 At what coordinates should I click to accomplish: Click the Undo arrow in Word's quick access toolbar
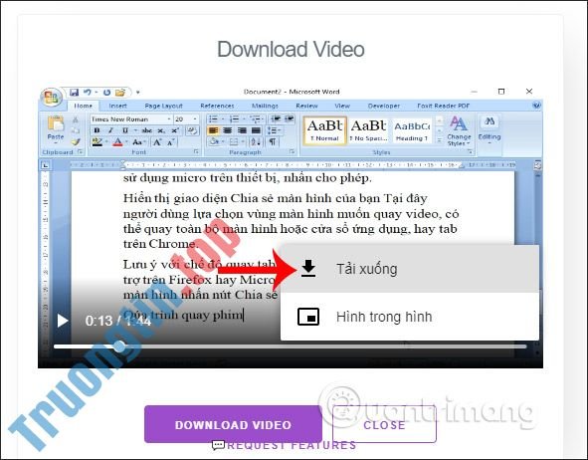tap(87, 92)
